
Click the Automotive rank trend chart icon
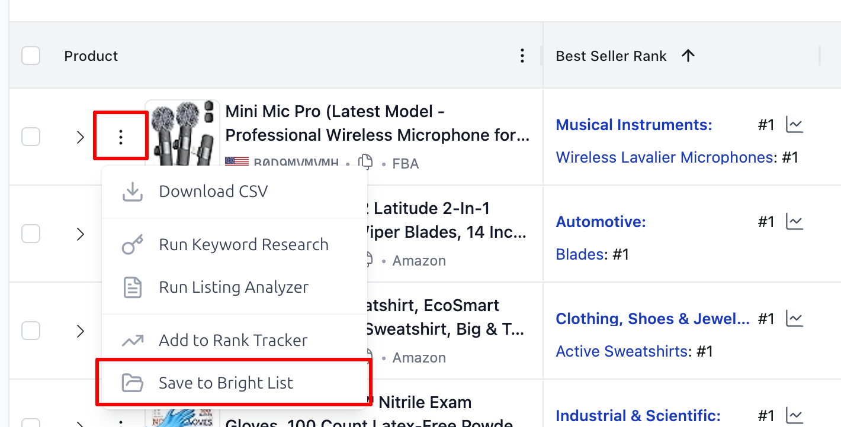tap(795, 221)
